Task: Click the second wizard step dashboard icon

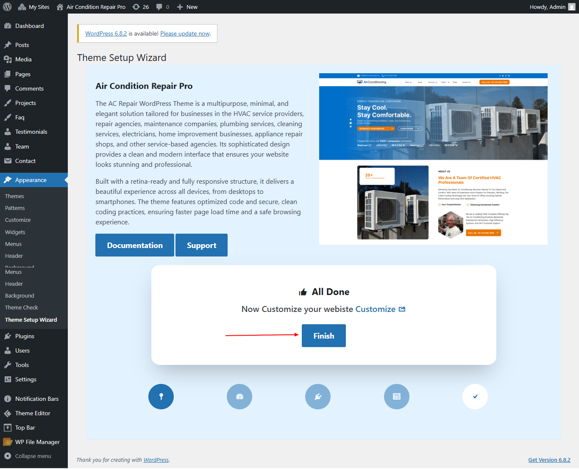Action: click(239, 397)
